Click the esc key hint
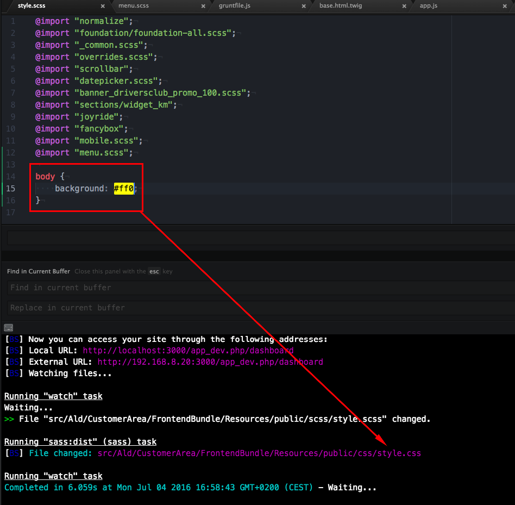This screenshot has height=505, width=515. (154, 271)
